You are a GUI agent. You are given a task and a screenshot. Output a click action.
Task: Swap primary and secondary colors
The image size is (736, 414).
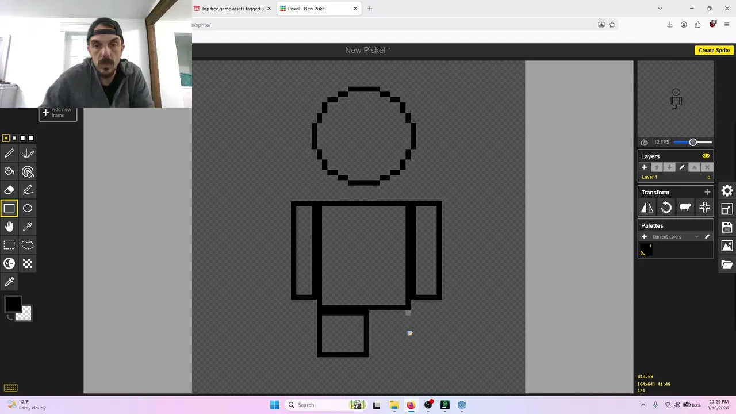[9, 317]
